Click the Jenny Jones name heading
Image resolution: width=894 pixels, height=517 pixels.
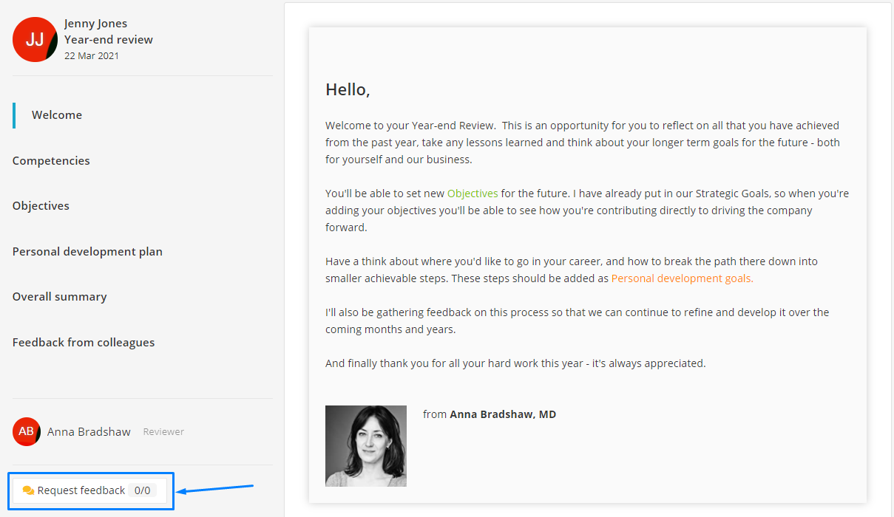[96, 24]
